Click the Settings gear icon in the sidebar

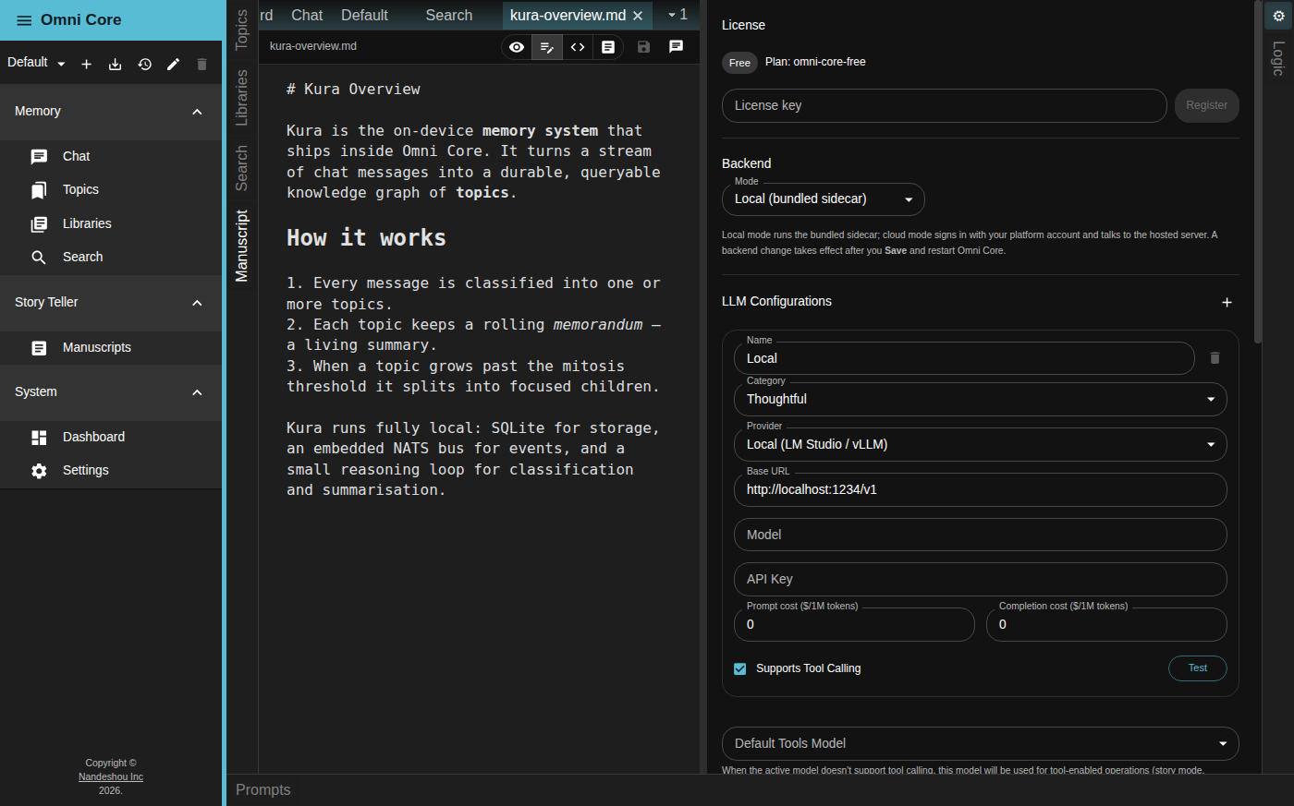click(x=39, y=471)
